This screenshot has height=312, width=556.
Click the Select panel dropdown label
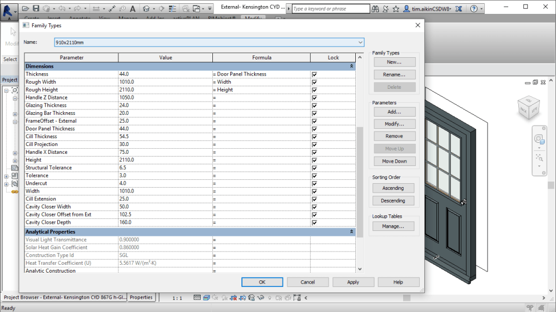pos(10,59)
